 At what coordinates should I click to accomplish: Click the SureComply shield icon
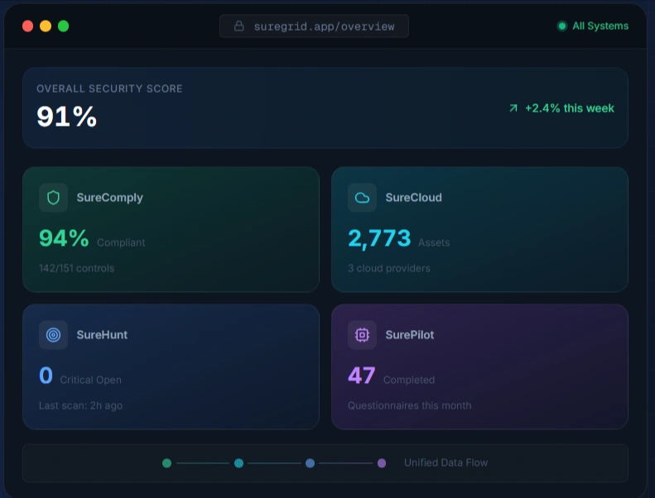pyautogui.click(x=53, y=198)
